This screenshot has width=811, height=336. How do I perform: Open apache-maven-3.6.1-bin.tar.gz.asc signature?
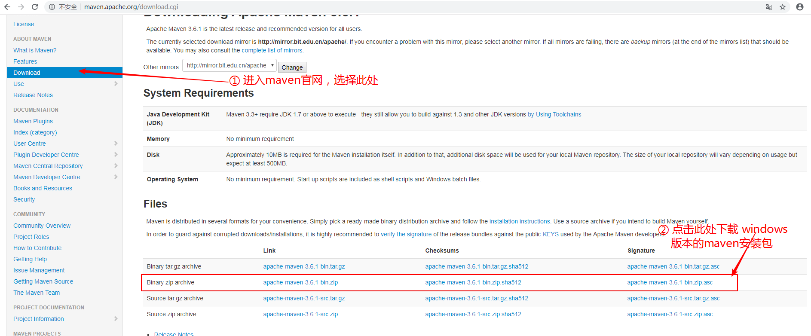[x=673, y=266]
